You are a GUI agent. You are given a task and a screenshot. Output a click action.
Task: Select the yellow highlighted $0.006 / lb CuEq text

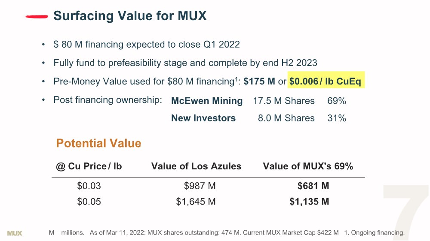326,81
